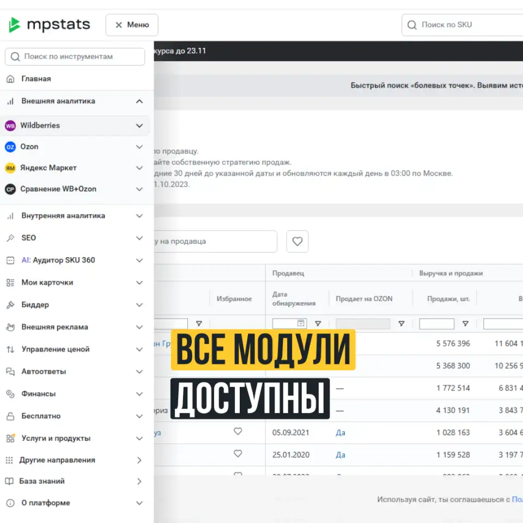Viewport: 523px width, 523px height.
Task: Click the Продажи, шт. filter input
Action: (x=436, y=324)
